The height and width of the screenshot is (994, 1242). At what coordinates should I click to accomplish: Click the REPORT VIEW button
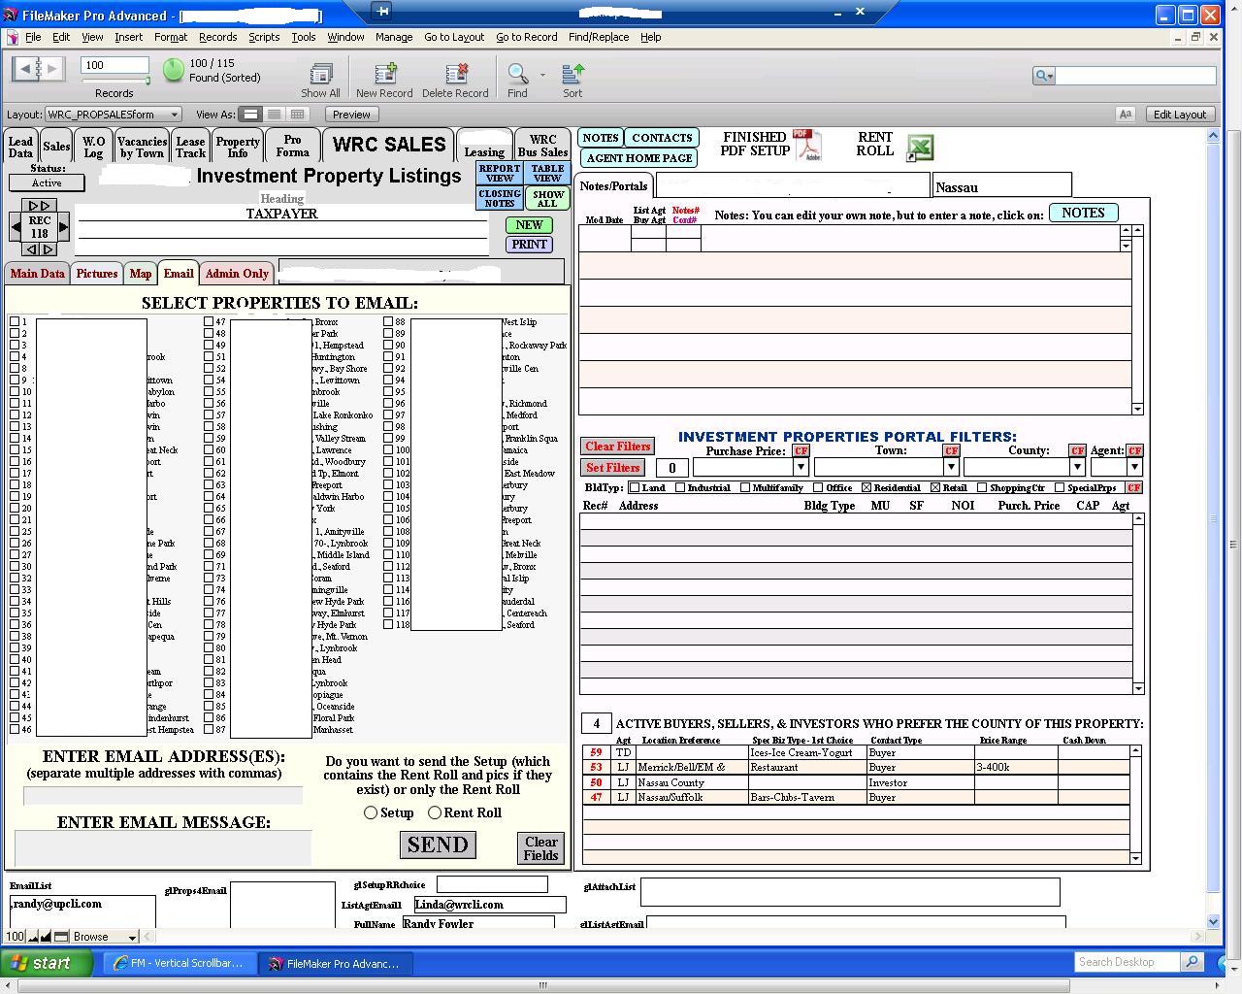pos(499,173)
